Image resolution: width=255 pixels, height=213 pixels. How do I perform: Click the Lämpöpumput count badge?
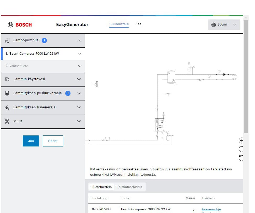(x=44, y=40)
